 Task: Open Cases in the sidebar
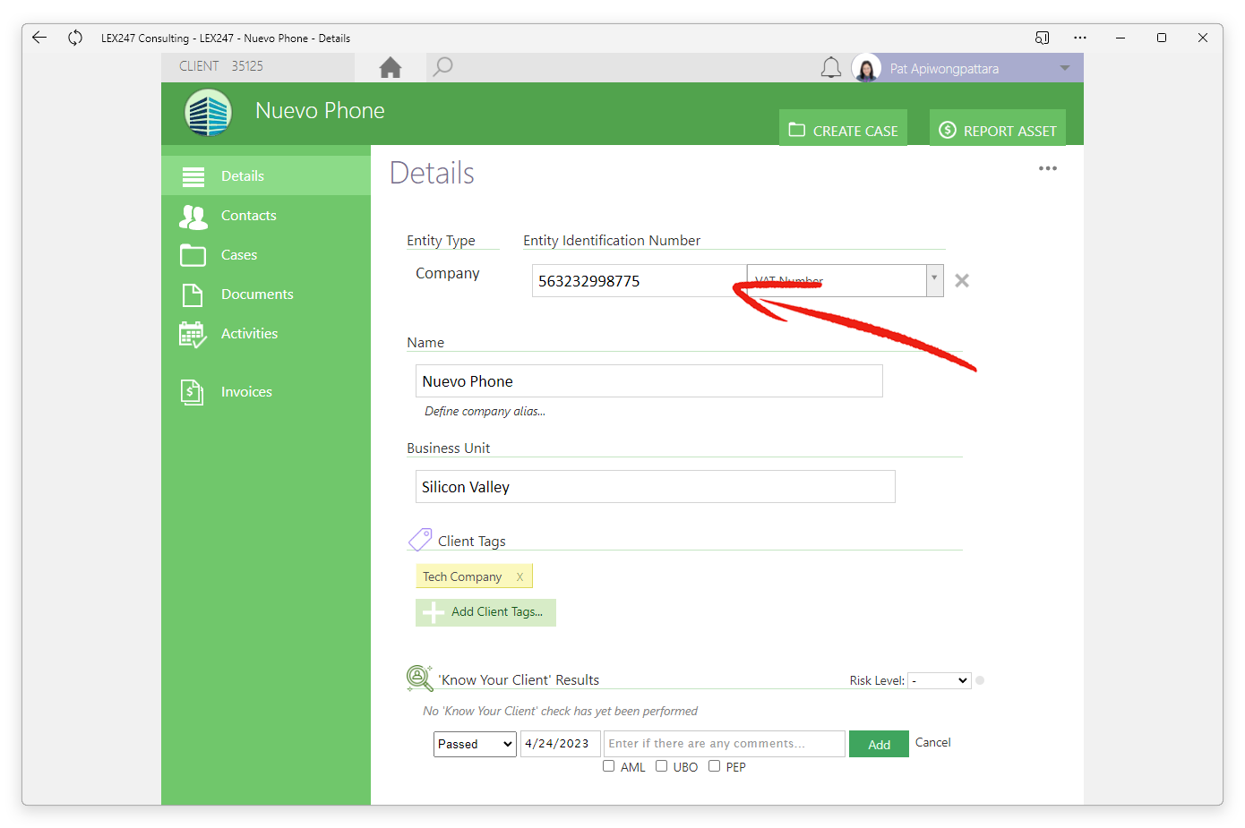tap(266, 254)
